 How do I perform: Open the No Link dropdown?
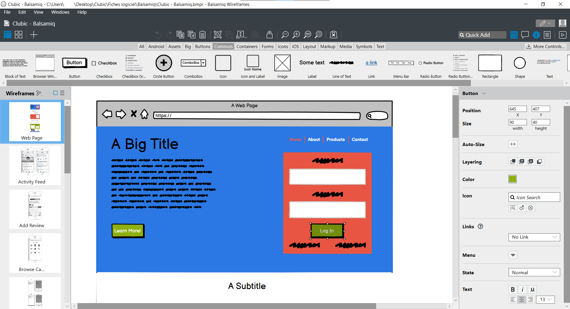[534, 237]
